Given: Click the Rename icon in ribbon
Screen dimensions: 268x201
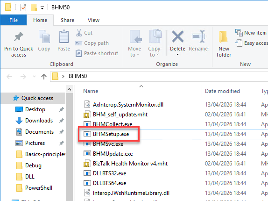Looking at the screenshot, I should [198, 36].
